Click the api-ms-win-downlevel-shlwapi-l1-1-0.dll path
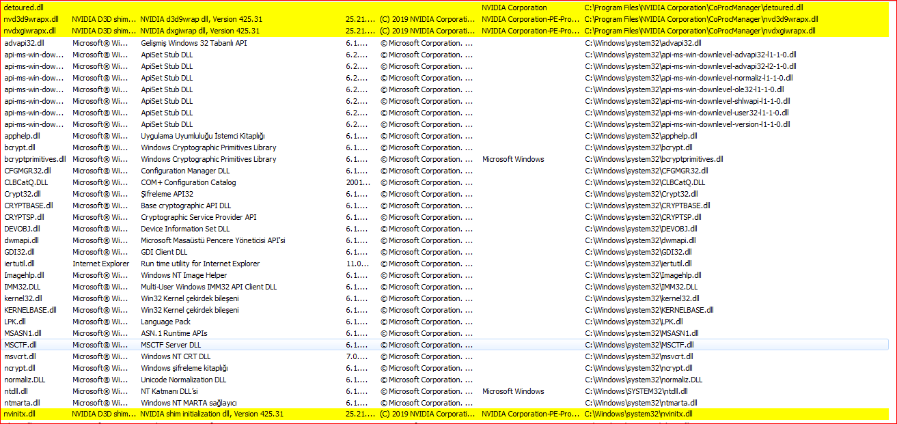 (x=689, y=101)
